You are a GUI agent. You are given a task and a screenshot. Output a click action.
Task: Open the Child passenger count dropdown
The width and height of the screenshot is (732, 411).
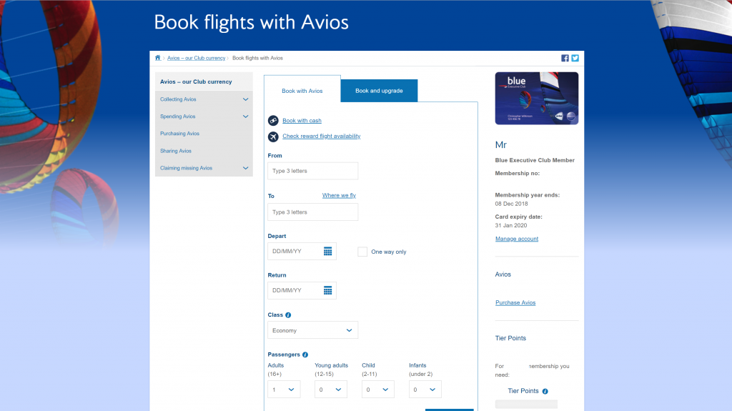[377, 390]
